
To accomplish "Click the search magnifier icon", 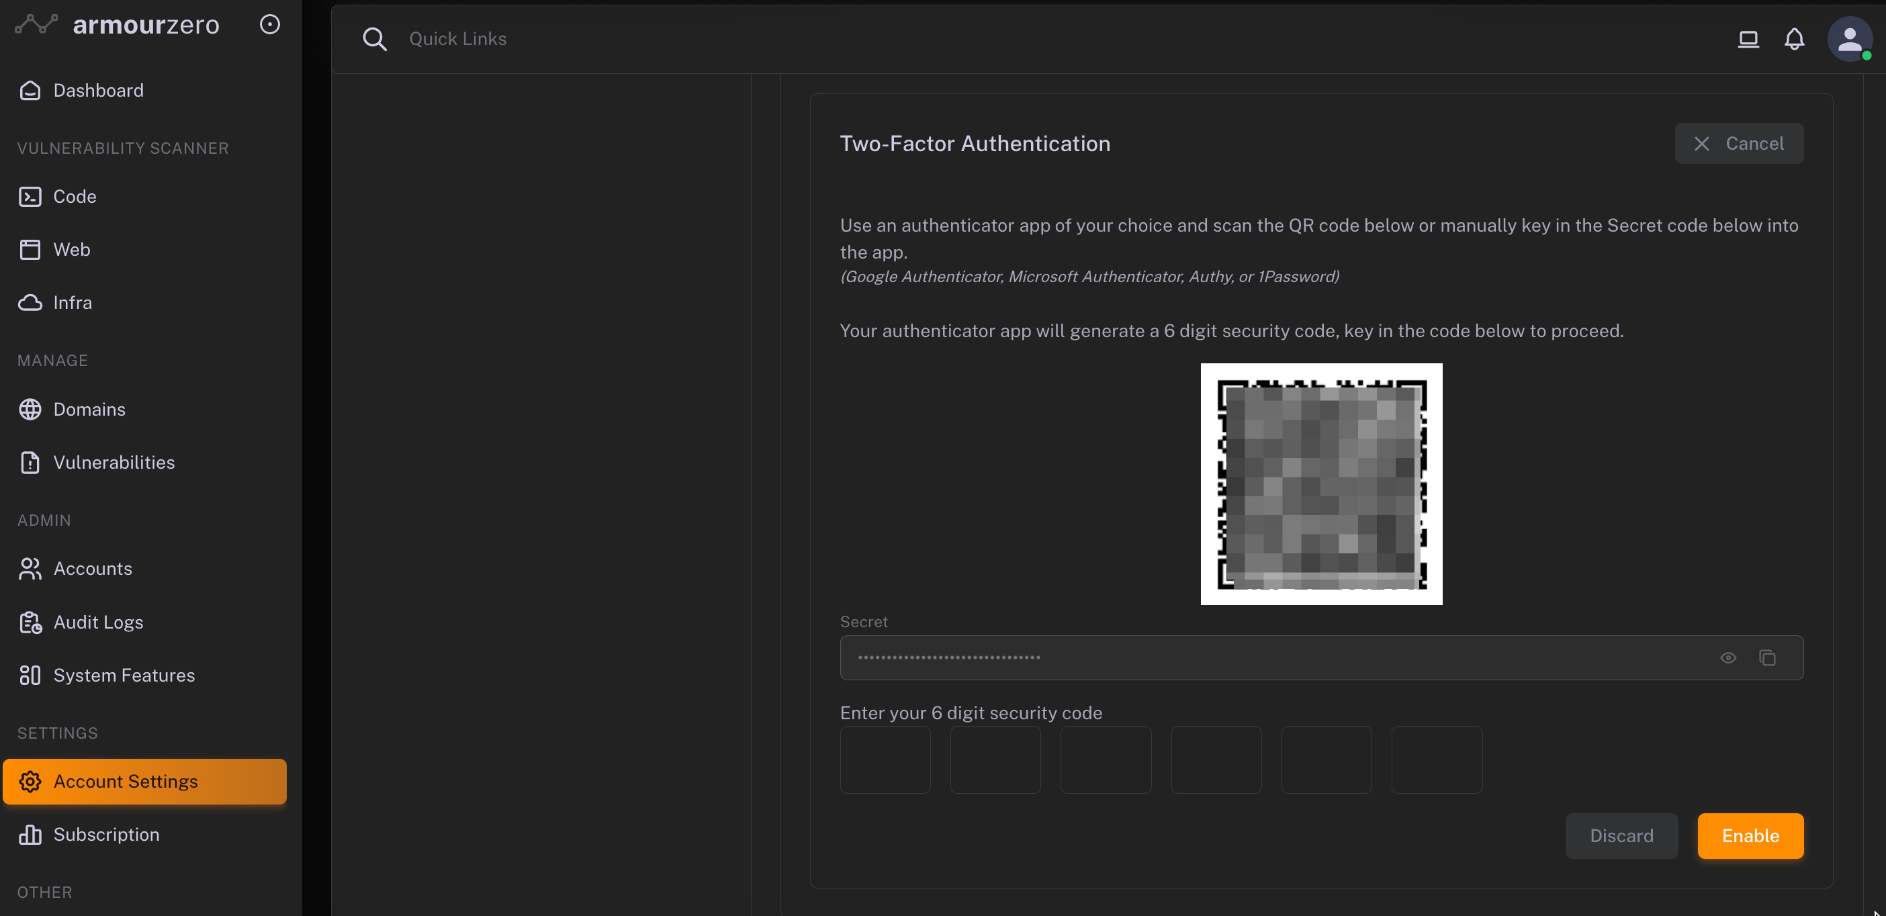I will point(374,39).
